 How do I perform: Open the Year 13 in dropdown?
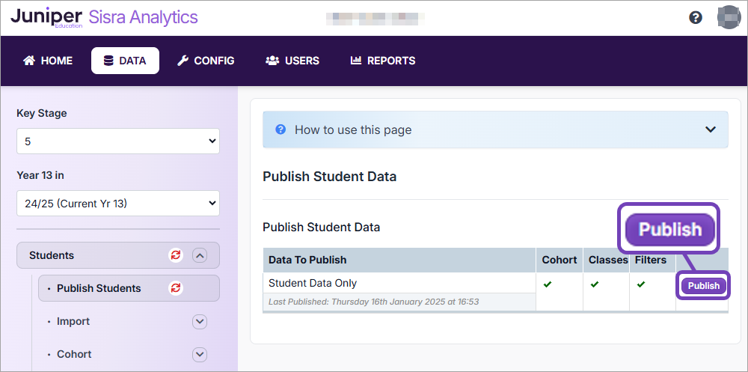click(118, 203)
